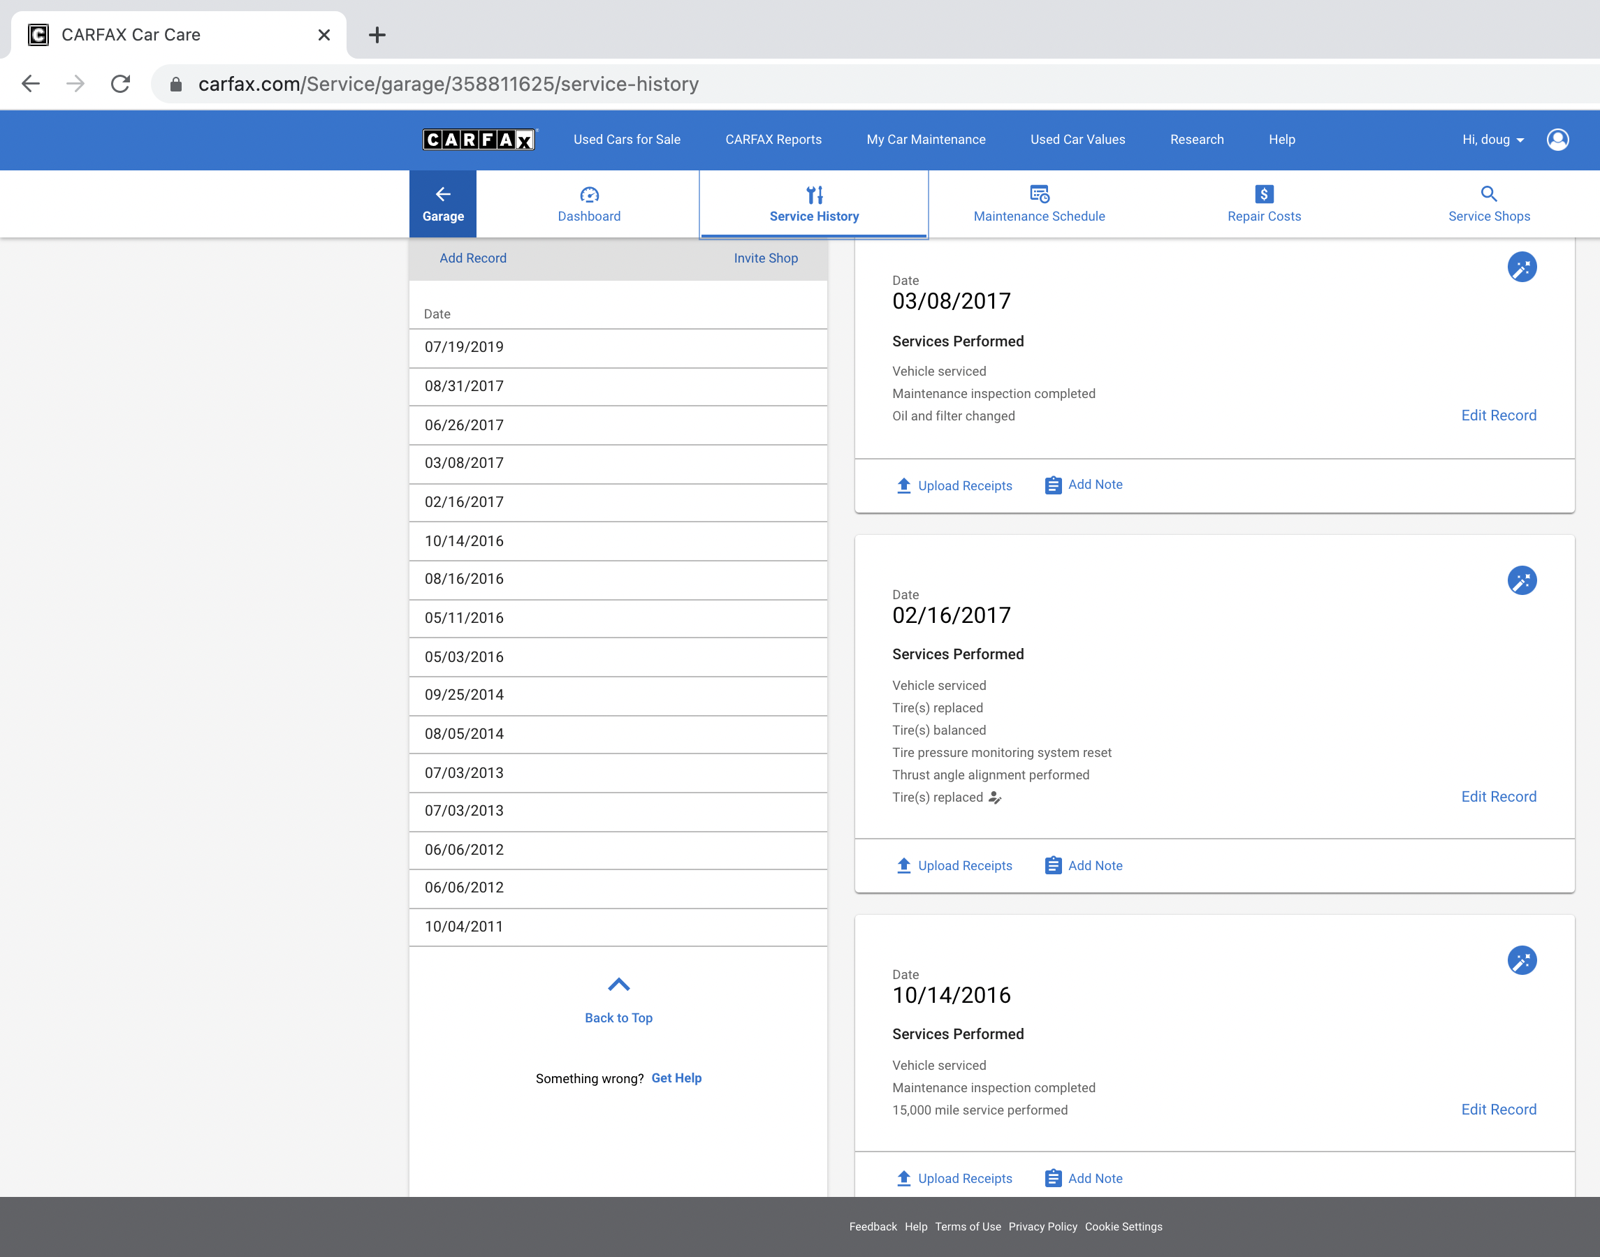
Task: Click the Service Shops magnifier icon
Action: click(x=1489, y=194)
